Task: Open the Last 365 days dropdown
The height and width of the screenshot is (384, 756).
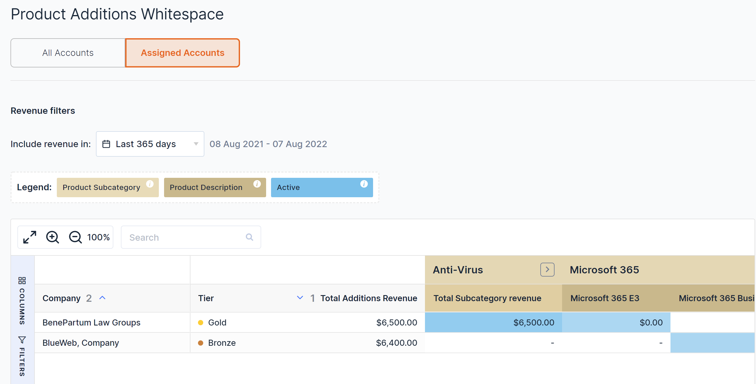Action: click(150, 144)
